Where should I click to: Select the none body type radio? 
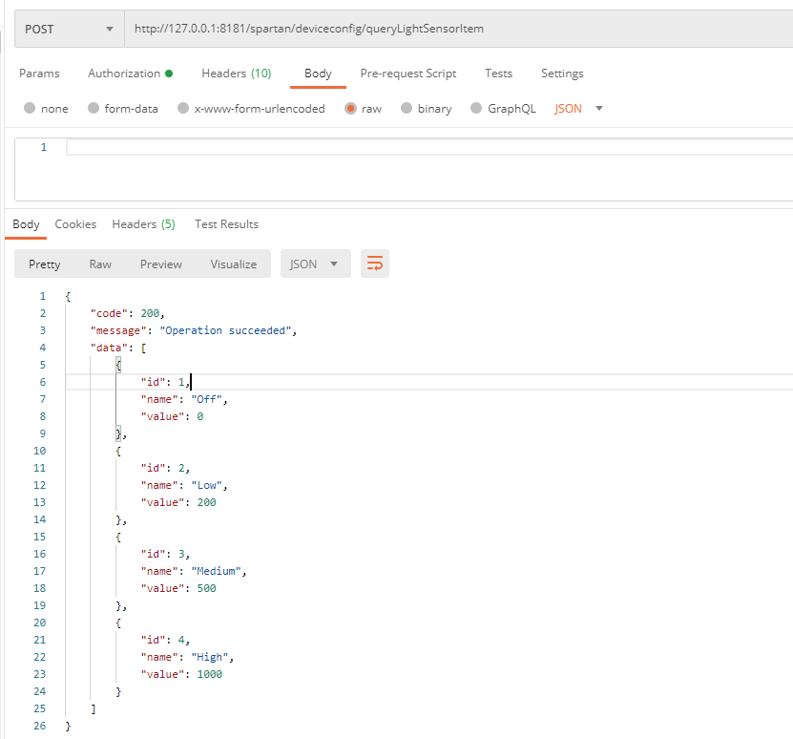pos(30,109)
